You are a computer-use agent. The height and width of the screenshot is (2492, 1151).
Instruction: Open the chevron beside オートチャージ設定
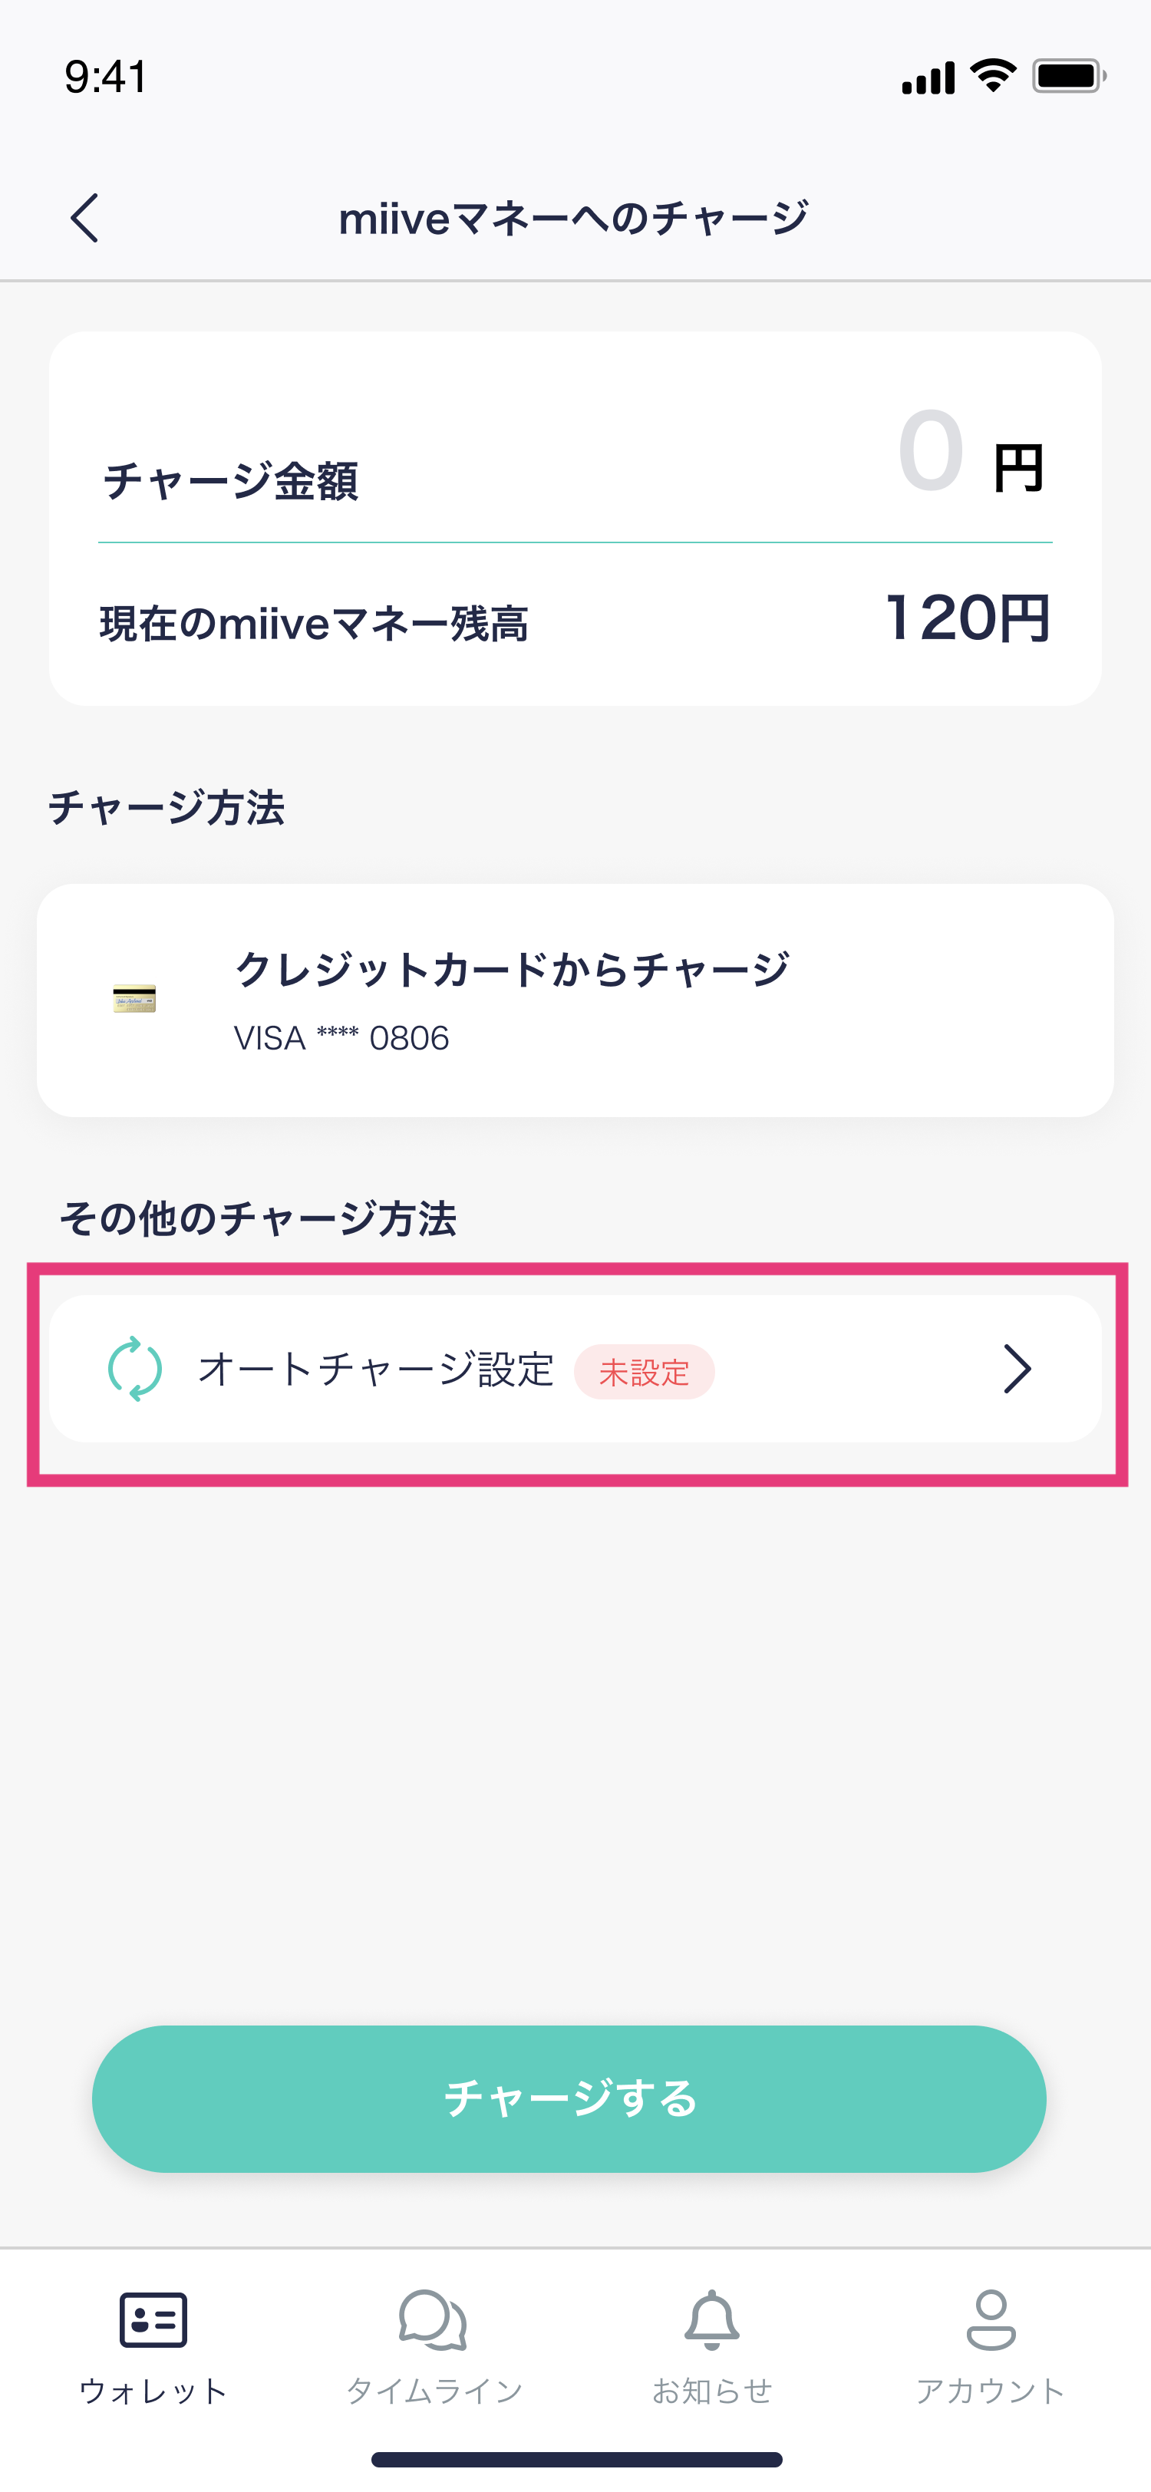(1017, 1369)
